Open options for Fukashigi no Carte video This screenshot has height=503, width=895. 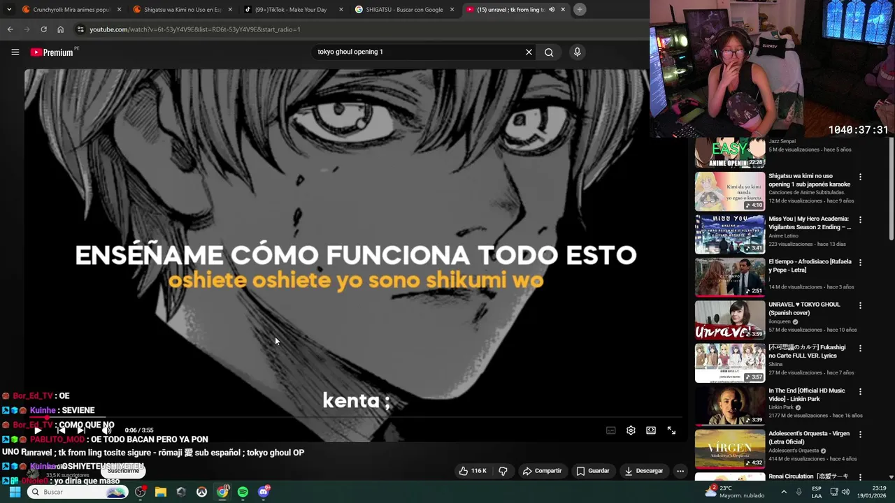coord(860,348)
